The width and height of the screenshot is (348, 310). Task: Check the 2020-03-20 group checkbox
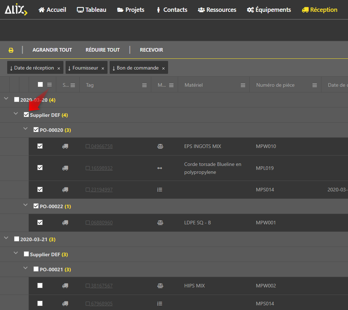(16, 99)
